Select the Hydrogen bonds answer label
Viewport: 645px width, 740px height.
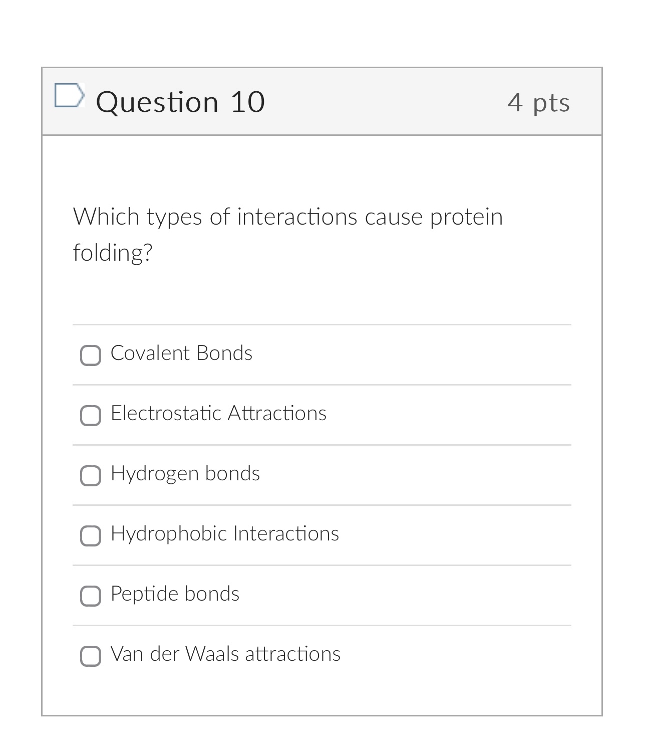click(186, 474)
